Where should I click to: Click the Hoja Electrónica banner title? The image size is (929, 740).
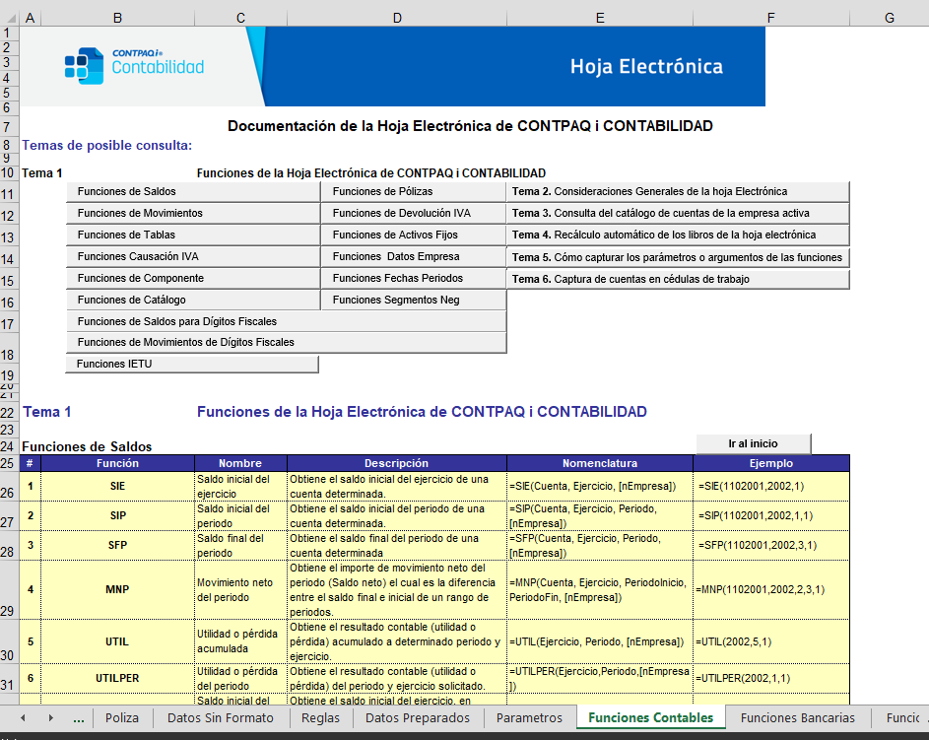coord(646,66)
